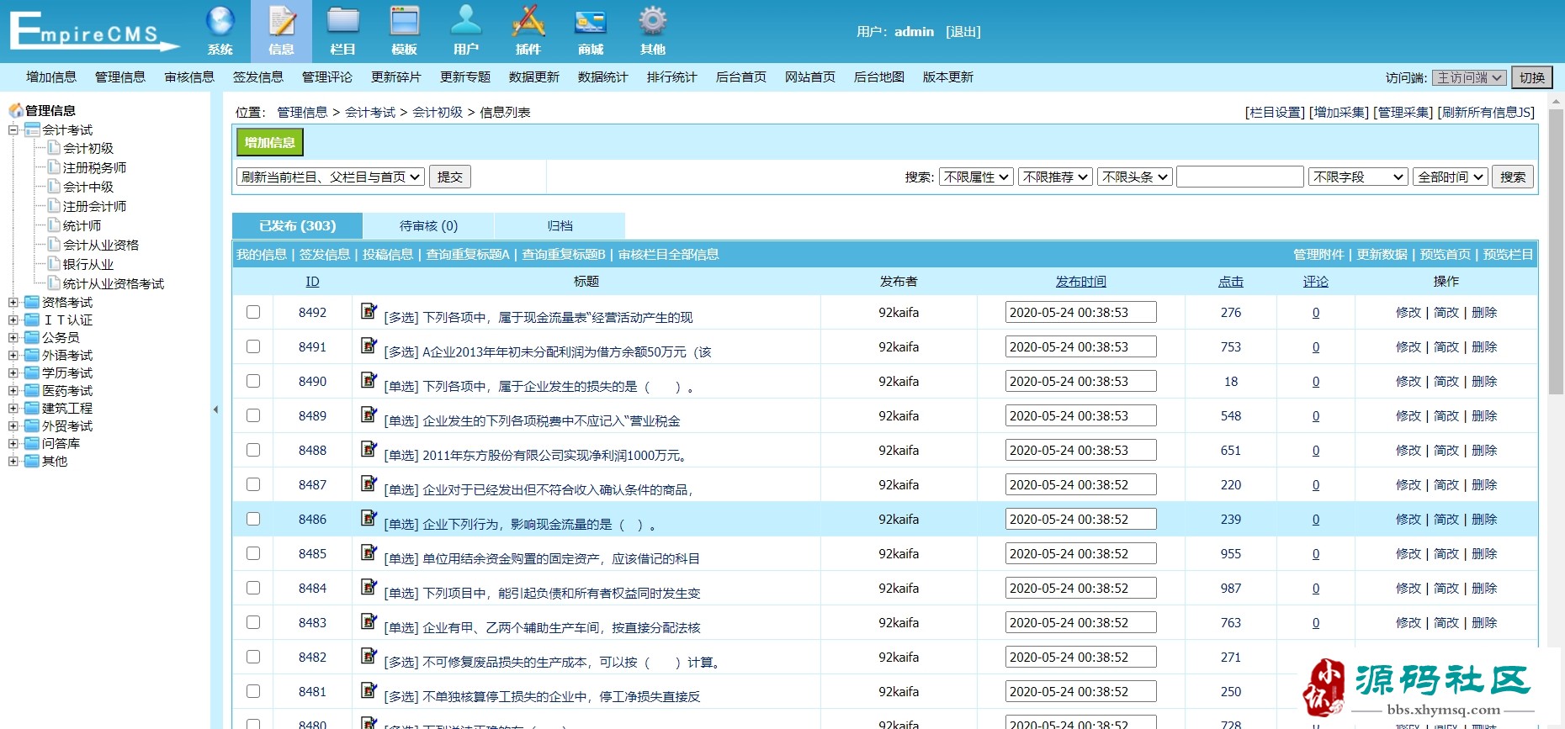The width and height of the screenshot is (1565, 729).
Task: Open the 插件 plugin icon menu
Action: coord(528,31)
